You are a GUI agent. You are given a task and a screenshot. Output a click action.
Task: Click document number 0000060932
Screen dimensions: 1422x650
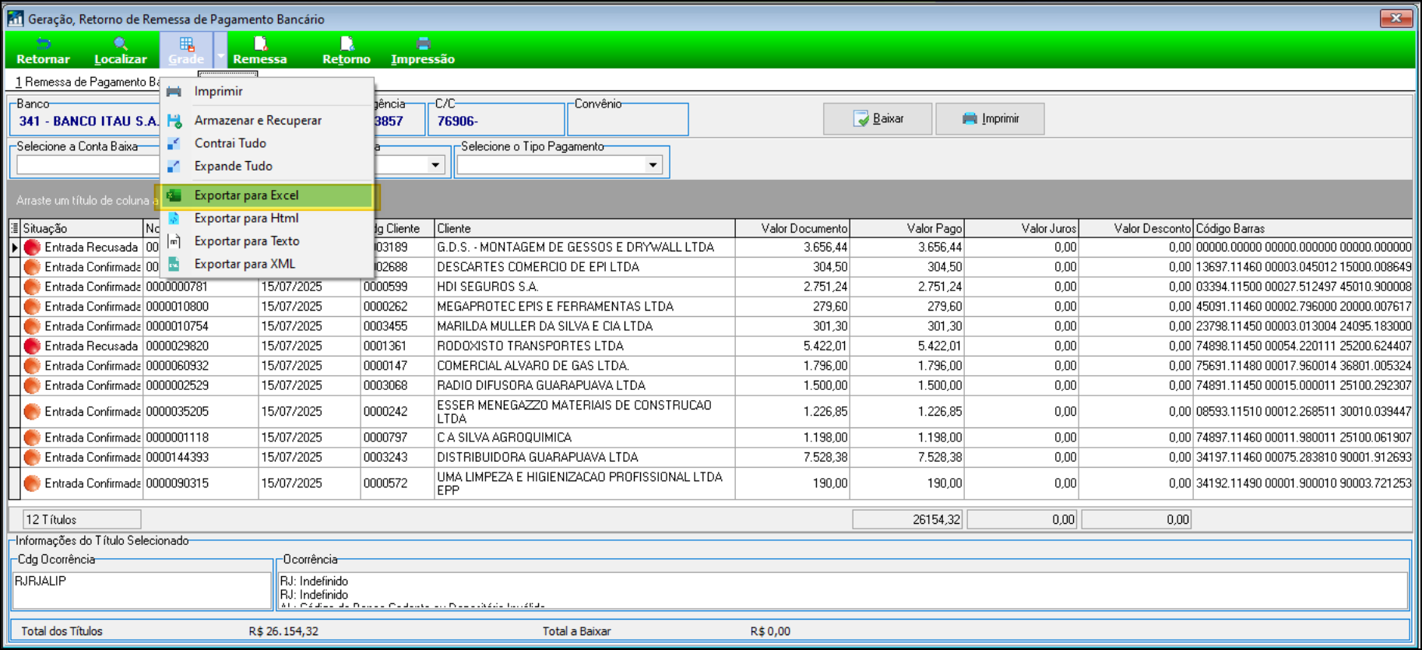coord(201,366)
